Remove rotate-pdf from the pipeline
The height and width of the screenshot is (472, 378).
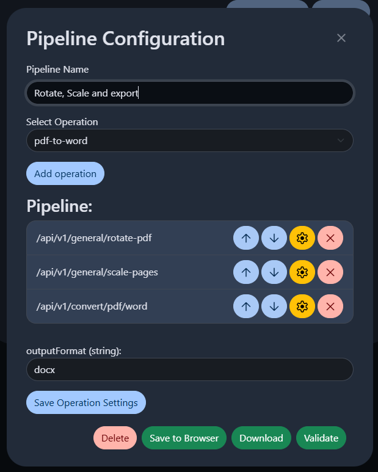tap(330, 238)
